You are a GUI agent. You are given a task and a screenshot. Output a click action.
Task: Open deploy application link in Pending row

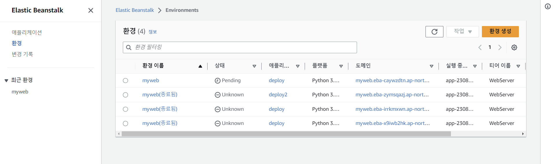point(277,80)
